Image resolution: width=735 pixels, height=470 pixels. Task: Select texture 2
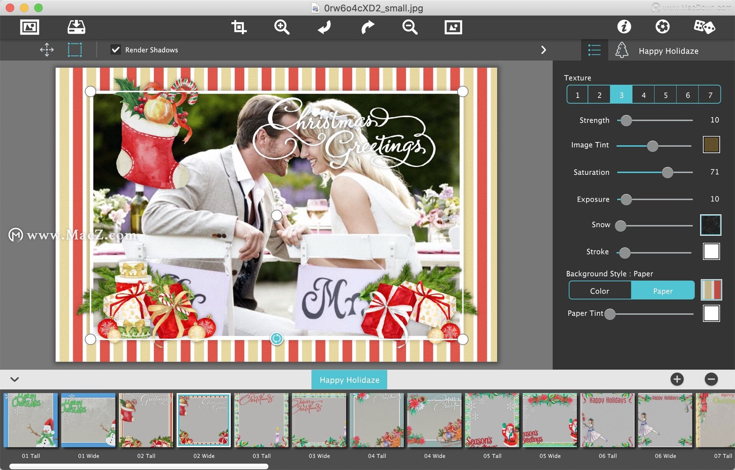click(599, 95)
